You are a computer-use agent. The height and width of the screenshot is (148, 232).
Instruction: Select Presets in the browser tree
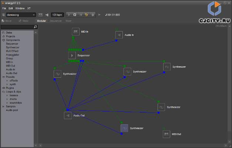tap(10, 77)
